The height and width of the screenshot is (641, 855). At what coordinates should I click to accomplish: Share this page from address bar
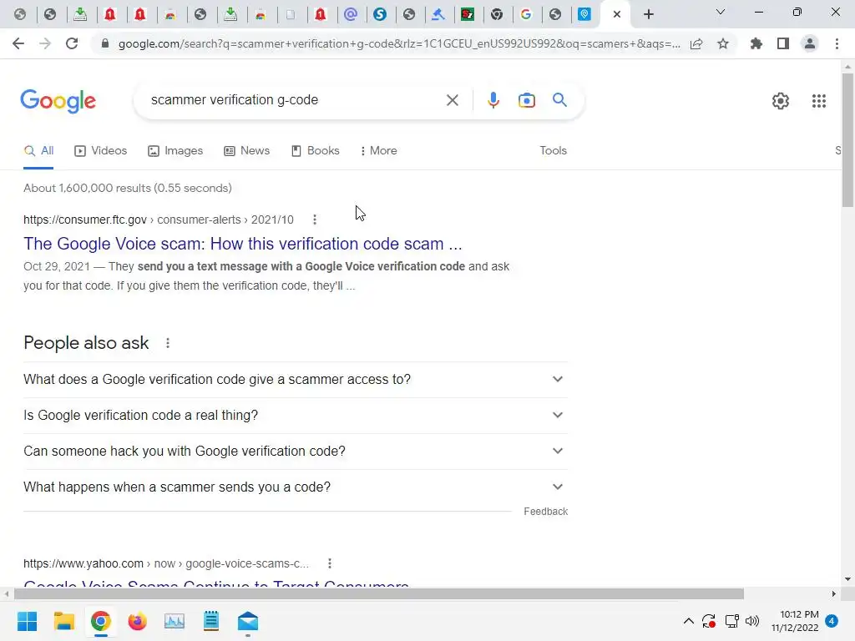pos(696,43)
